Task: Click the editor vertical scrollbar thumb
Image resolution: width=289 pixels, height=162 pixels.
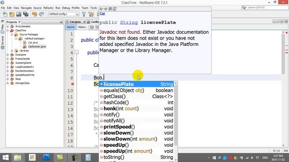Action: [284, 54]
